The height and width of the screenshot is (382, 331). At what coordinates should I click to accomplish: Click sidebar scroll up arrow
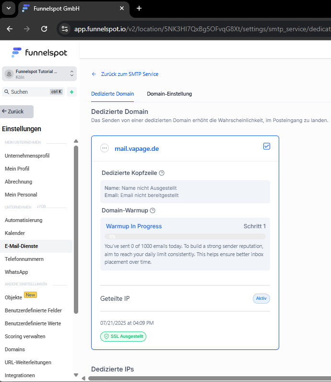(76, 141)
